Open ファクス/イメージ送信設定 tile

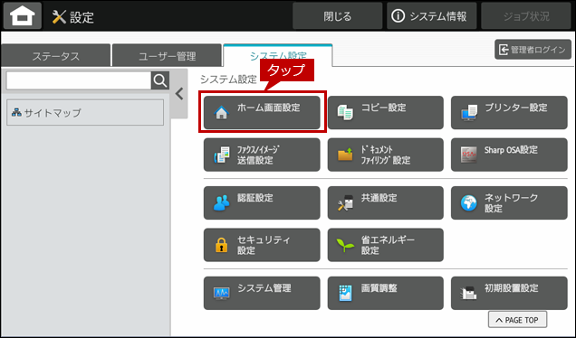[262, 155]
